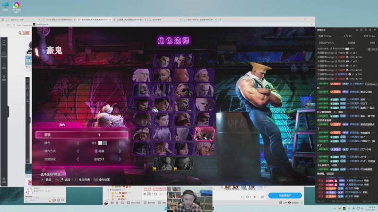Choose white-bearded JP character portrait
This screenshot has height=212, width=378.
142,90
